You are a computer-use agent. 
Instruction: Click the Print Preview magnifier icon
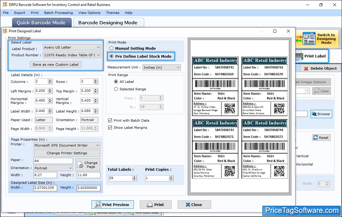pyautogui.click(x=98, y=205)
